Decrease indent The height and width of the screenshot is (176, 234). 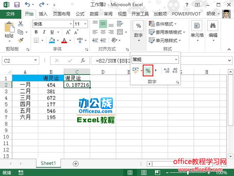95,40
